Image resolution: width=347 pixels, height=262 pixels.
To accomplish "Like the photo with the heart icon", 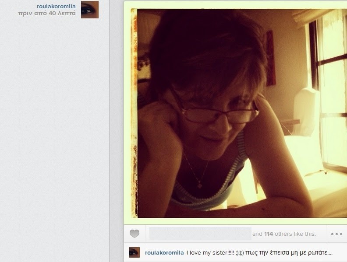I will 135,234.
